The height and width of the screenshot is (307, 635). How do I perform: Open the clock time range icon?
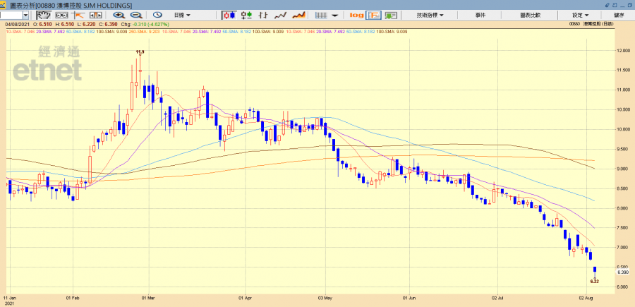coord(158,15)
